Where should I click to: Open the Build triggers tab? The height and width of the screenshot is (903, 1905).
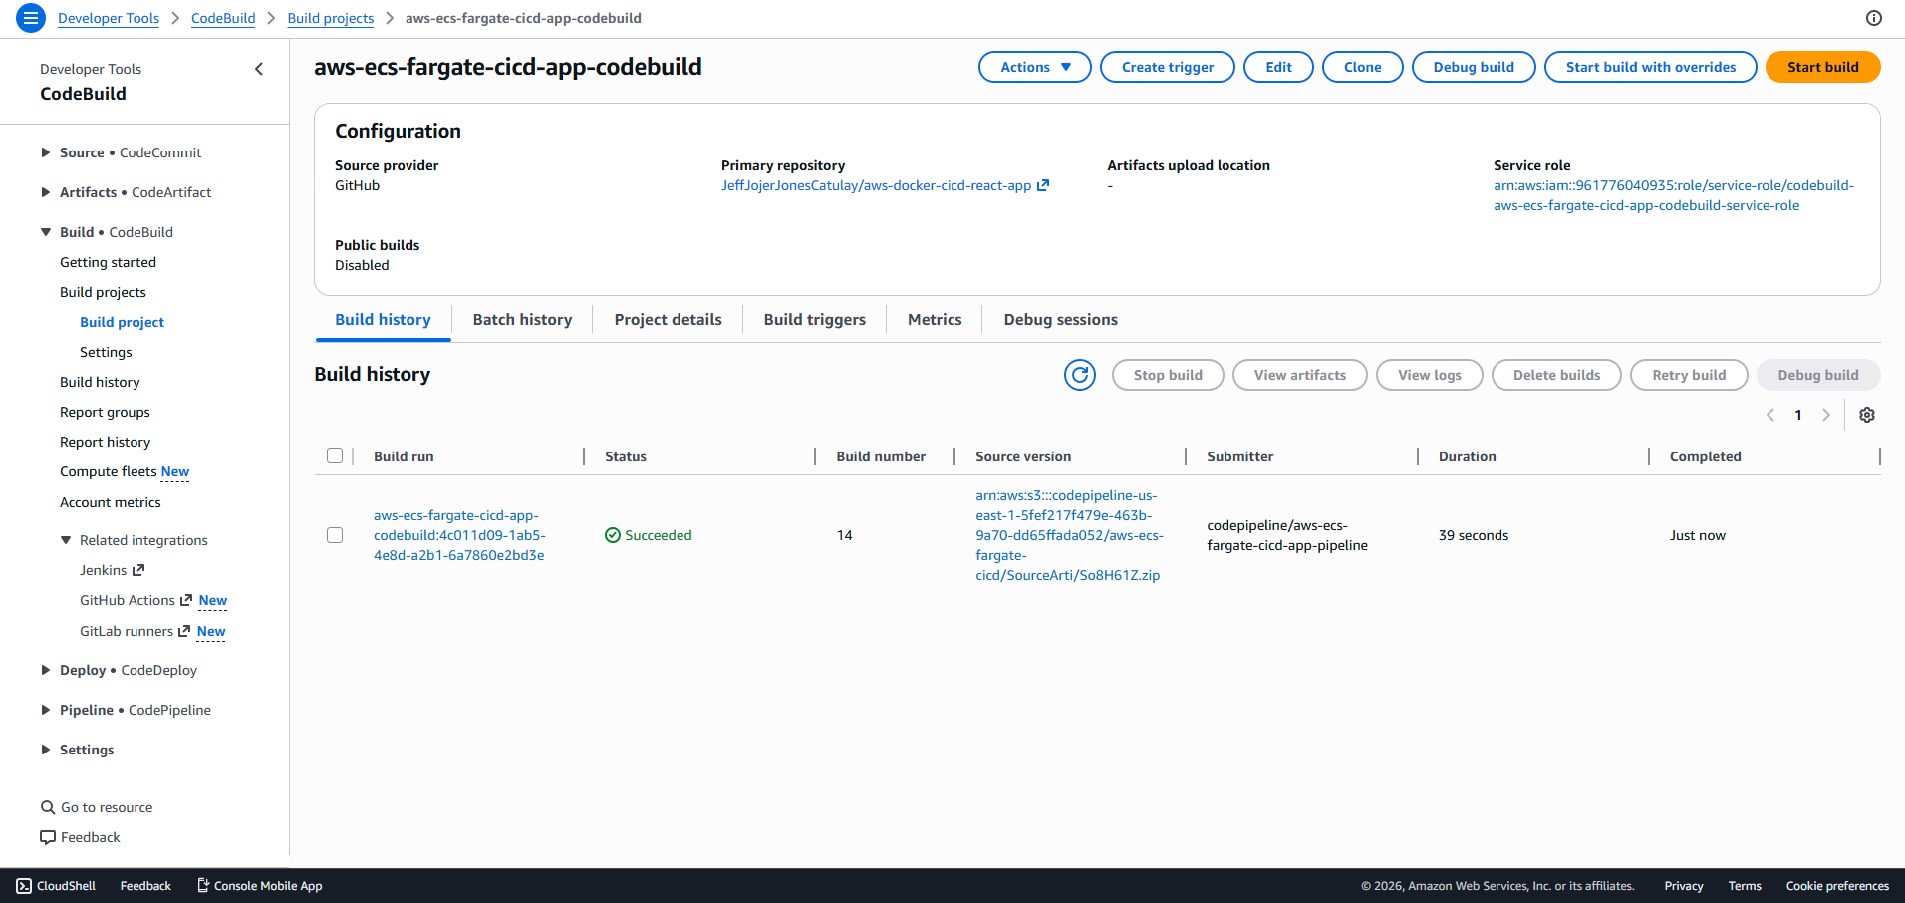(814, 320)
